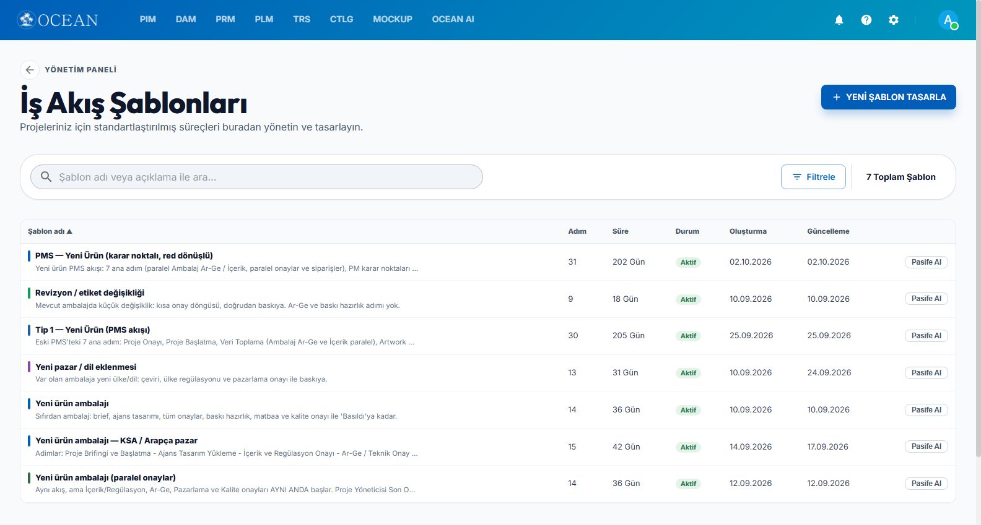The image size is (981, 525).
Task: Open Revizyon / etiket değişikliği template
Action: pyautogui.click(x=90, y=292)
